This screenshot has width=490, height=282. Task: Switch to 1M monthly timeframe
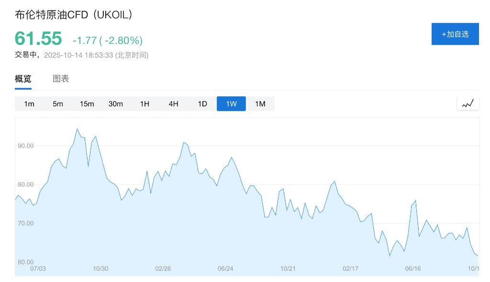tap(260, 104)
